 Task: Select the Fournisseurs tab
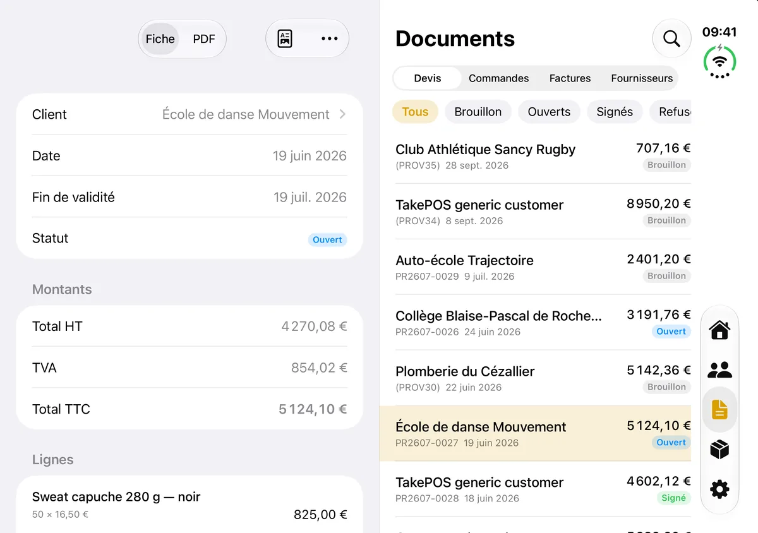(x=642, y=78)
